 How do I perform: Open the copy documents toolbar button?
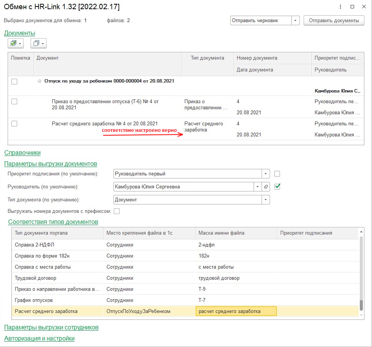[39, 44]
